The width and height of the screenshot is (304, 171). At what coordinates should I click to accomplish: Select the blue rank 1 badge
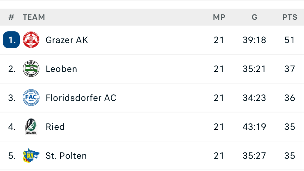[11, 40]
